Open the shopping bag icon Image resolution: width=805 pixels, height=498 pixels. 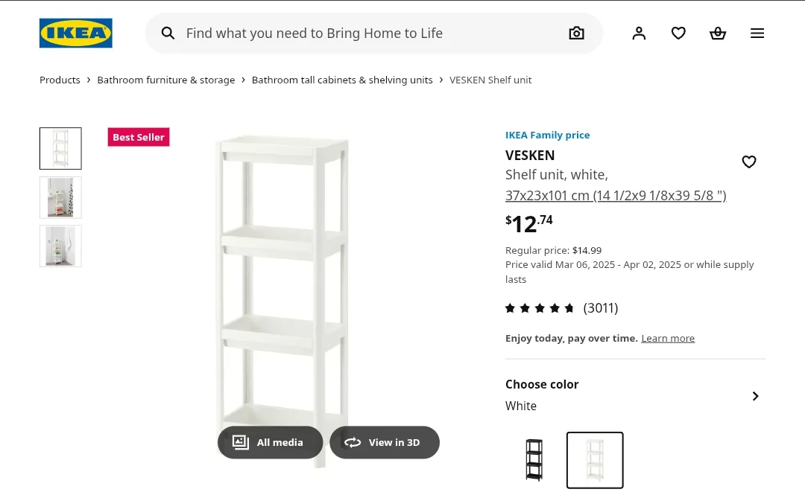pos(718,33)
